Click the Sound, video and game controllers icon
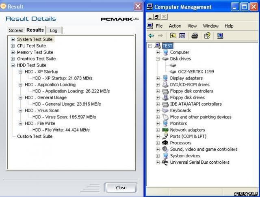 165,149
